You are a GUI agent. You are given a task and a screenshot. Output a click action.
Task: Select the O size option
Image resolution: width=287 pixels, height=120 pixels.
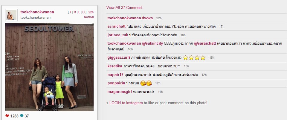tap(83, 12)
